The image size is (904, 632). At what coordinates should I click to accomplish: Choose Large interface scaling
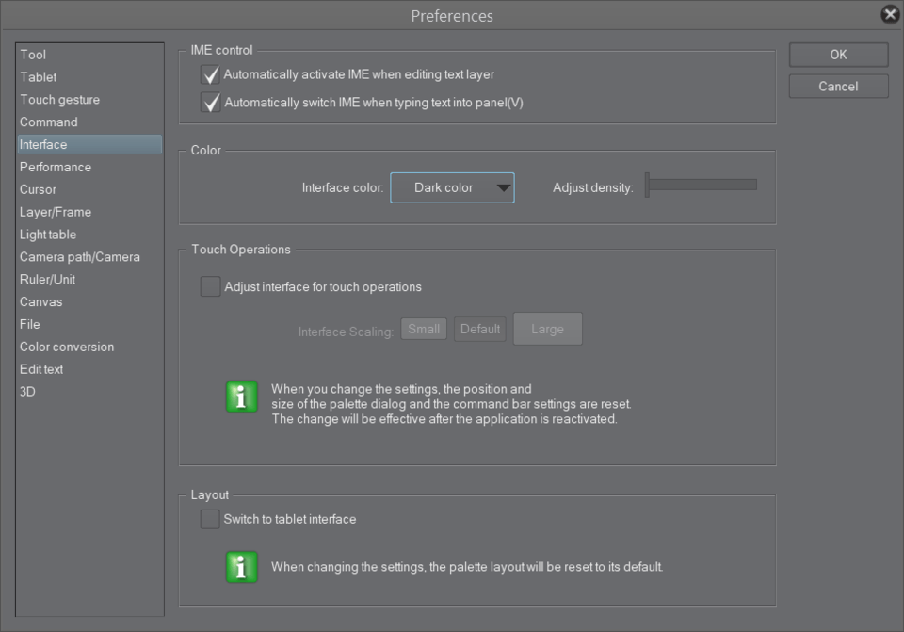tap(548, 330)
